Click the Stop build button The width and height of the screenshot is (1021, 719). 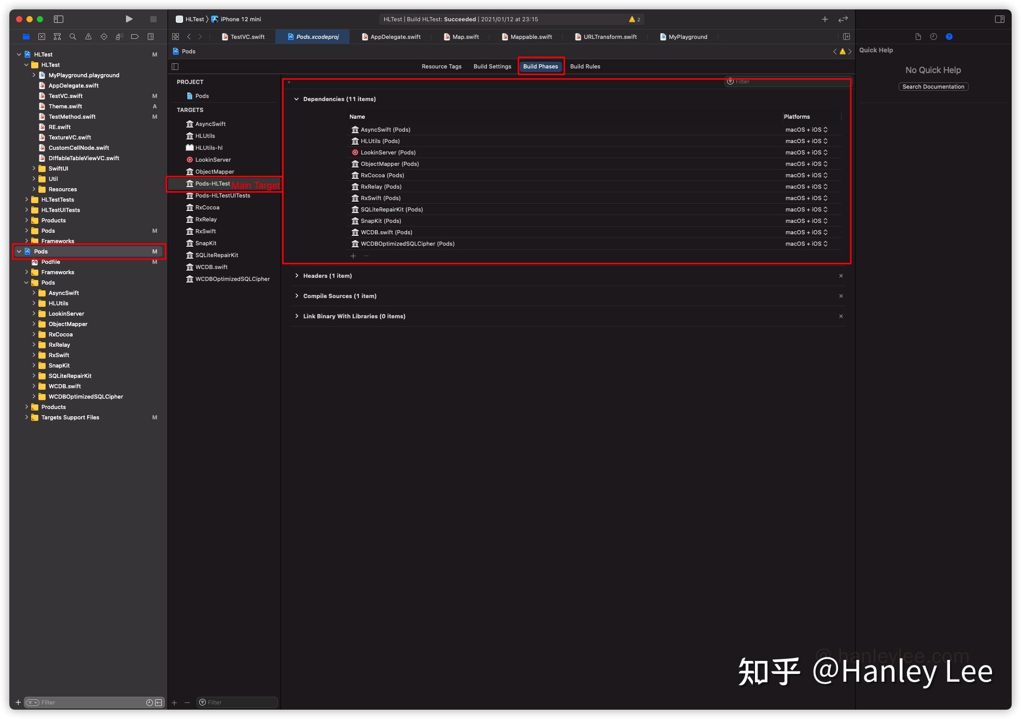pos(153,19)
